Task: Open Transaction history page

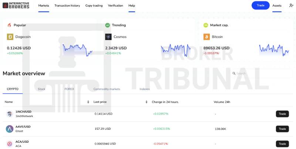Action: click(67, 6)
